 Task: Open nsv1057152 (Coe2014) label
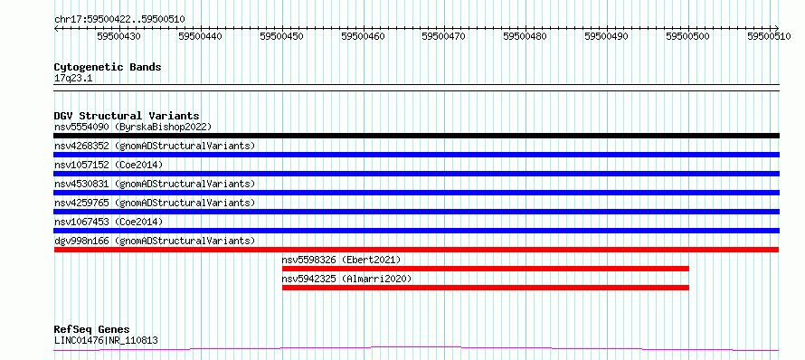pyautogui.click(x=109, y=165)
